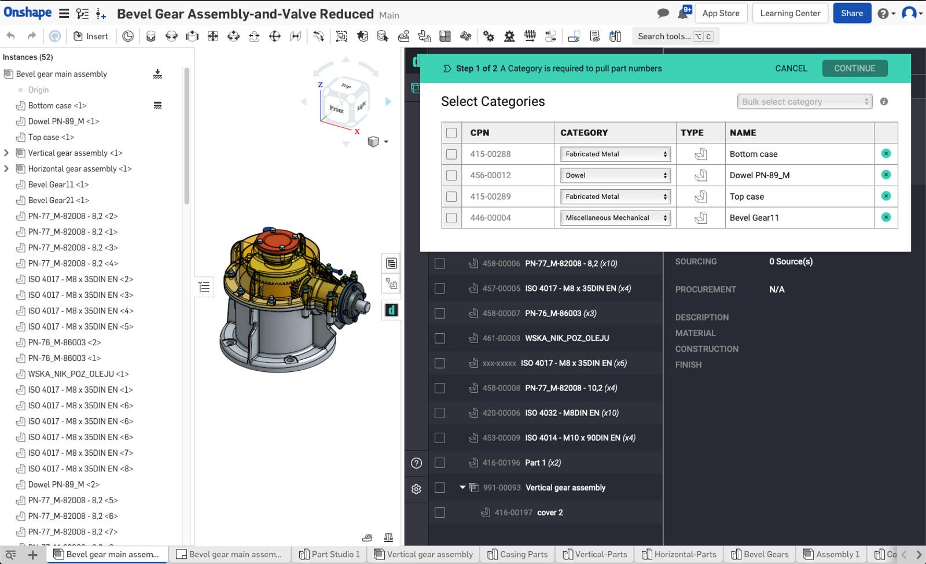This screenshot has width=926, height=564.
Task: Toggle the select-all checkbox in CPN header
Action: pos(451,133)
